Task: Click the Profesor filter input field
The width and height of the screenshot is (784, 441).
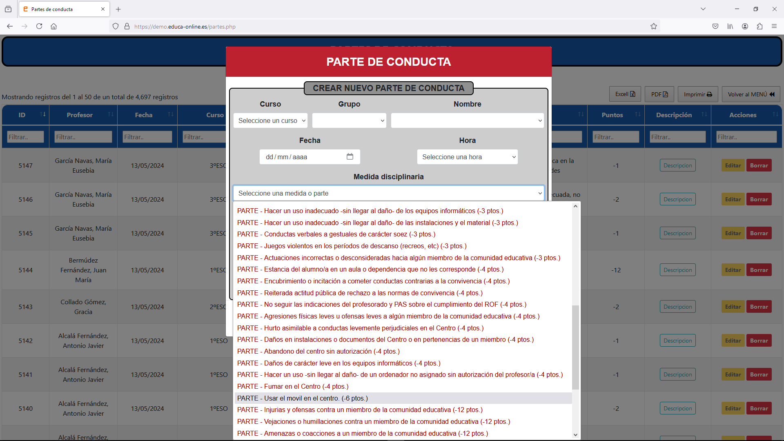Action: coord(83,137)
